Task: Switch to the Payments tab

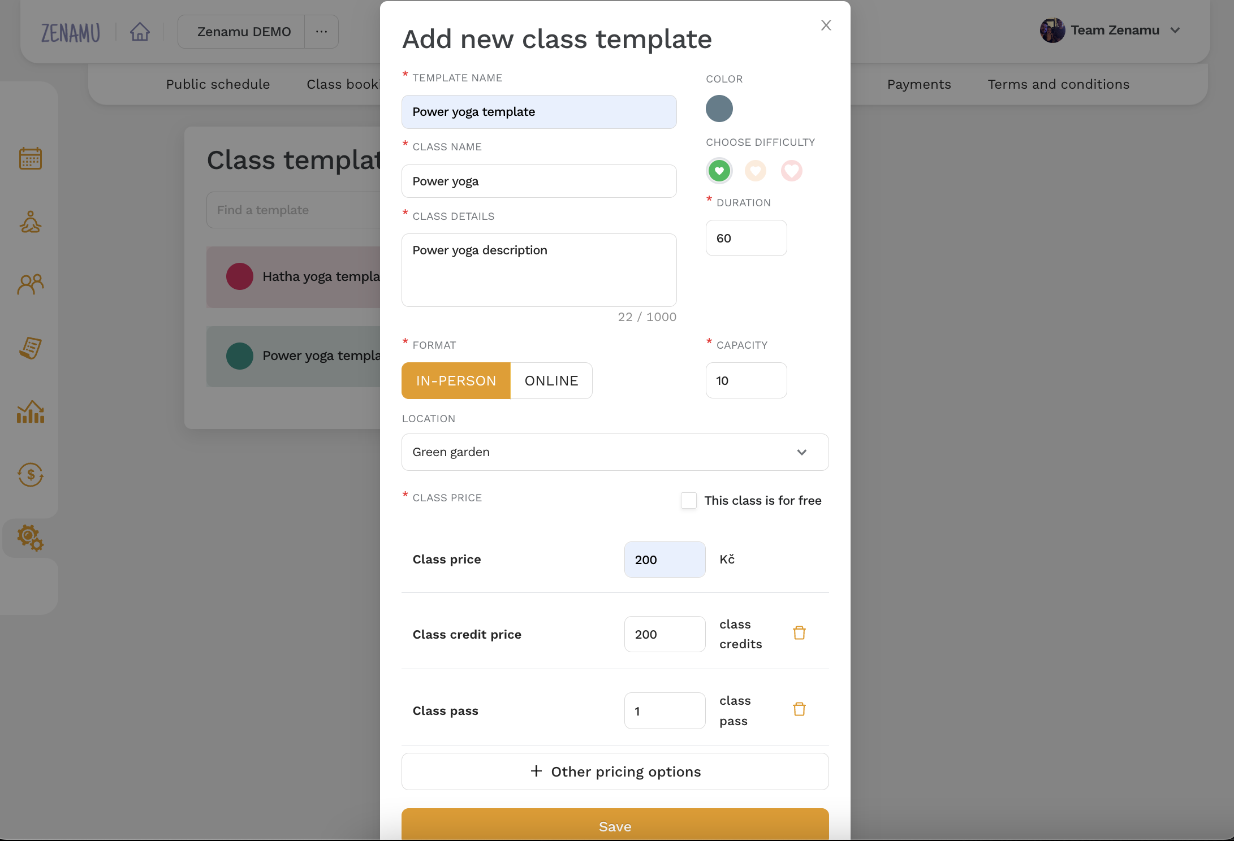Action: pyautogui.click(x=919, y=84)
